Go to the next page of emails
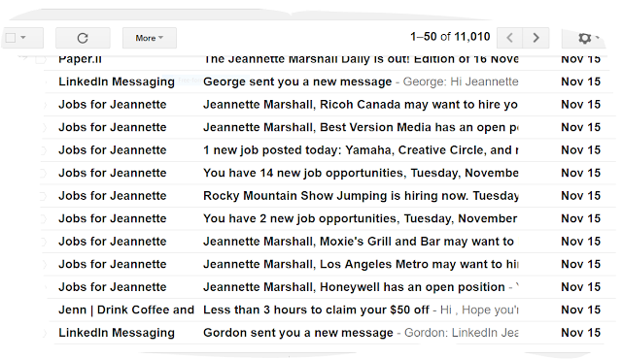Viewport: 622px width, 359px height. (536, 38)
